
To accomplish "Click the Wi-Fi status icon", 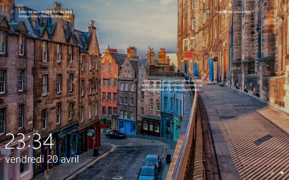I will coord(272,173).
